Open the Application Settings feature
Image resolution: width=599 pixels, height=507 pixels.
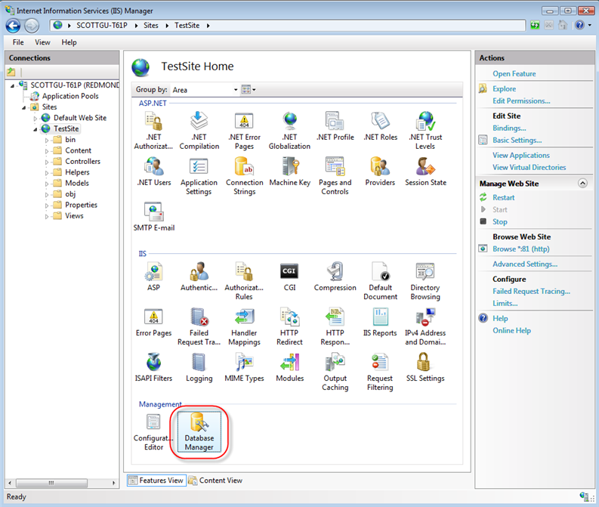[199, 176]
